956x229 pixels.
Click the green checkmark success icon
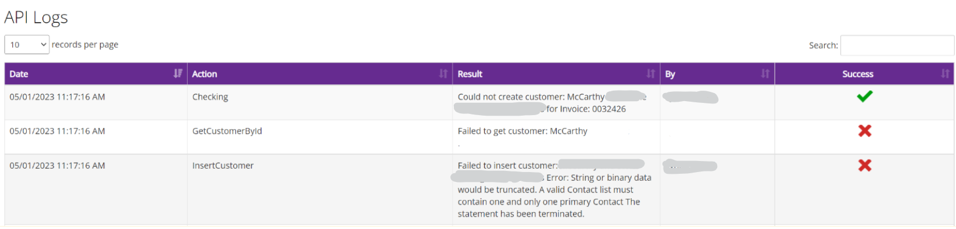(x=864, y=96)
